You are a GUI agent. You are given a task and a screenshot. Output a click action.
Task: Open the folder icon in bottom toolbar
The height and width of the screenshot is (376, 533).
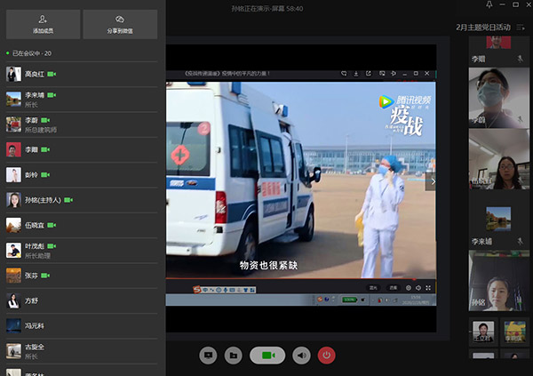click(x=233, y=356)
